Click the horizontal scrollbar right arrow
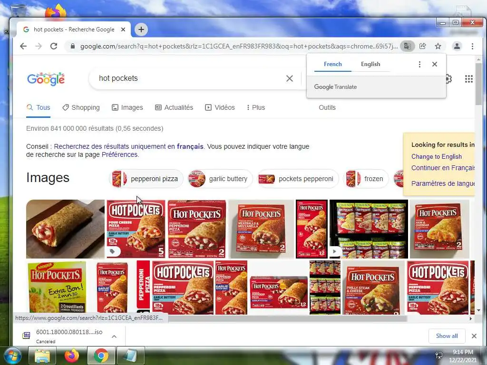The image size is (487, 365). [x=471, y=318]
